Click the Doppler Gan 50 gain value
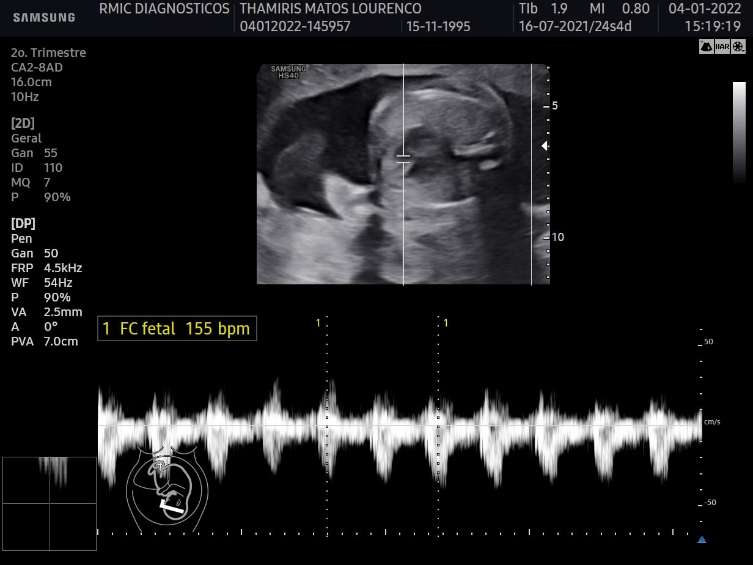 point(34,253)
